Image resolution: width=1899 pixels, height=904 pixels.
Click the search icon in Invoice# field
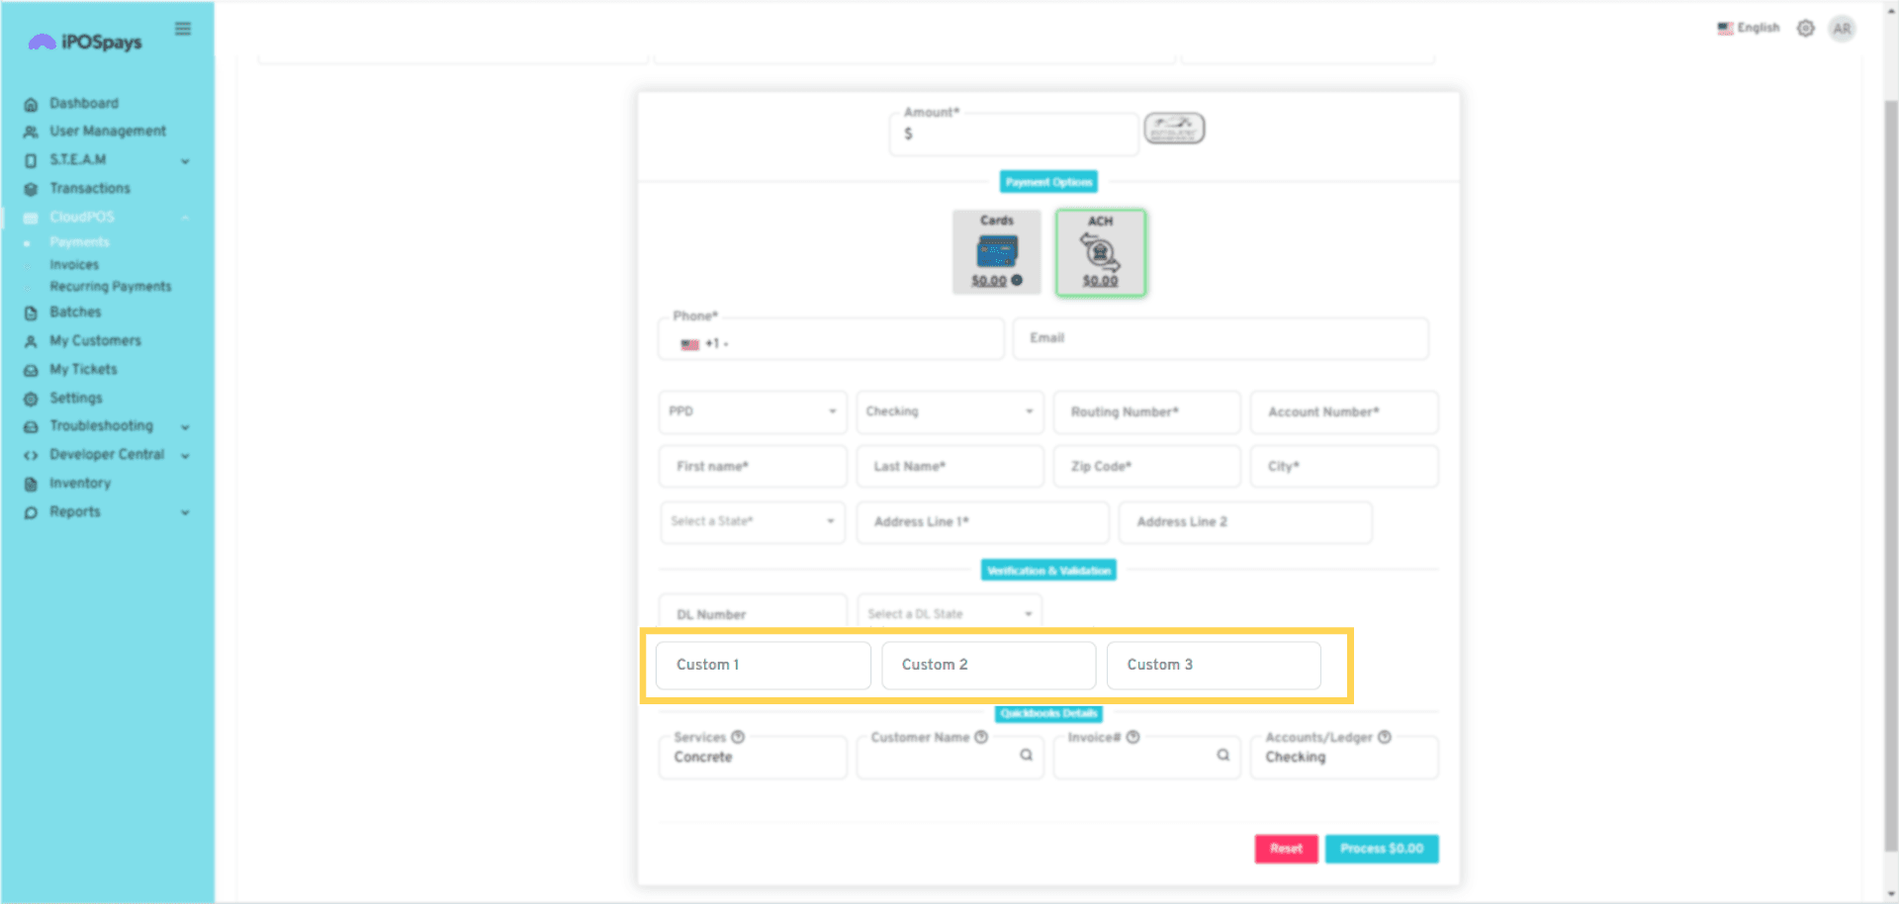tap(1222, 756)
